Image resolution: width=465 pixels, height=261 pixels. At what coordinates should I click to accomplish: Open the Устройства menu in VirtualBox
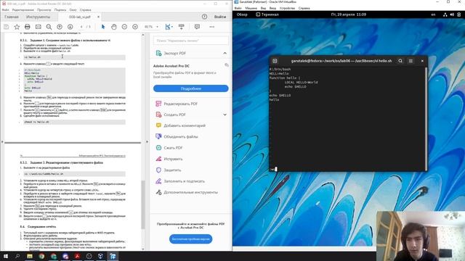point(287,8)
